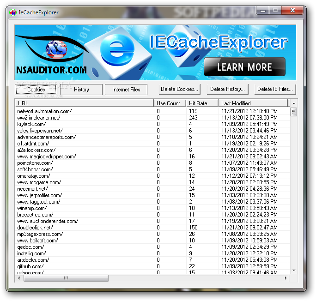Click hit rate value 150
316x301 pixels.
tap(193, 228)
